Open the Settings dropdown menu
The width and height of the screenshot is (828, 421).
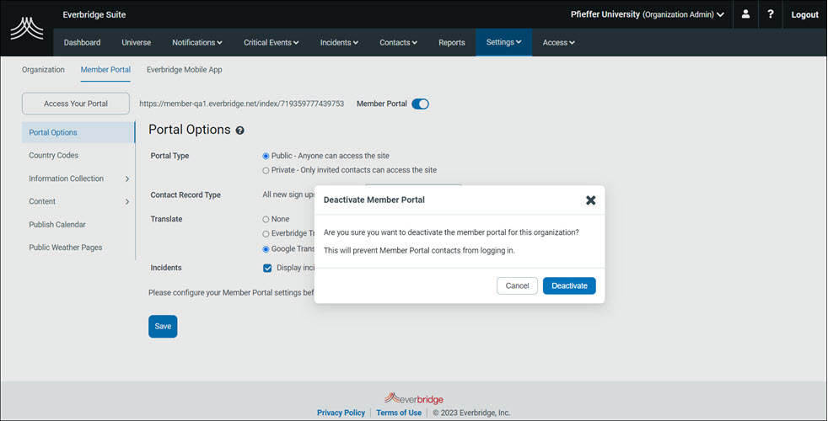(x=503, y=42)
